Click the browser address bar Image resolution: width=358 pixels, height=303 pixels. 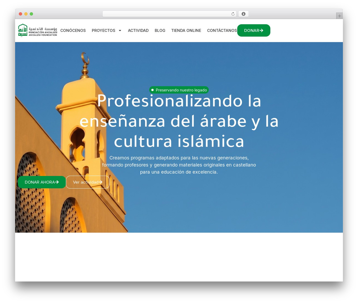click(169, 14)
